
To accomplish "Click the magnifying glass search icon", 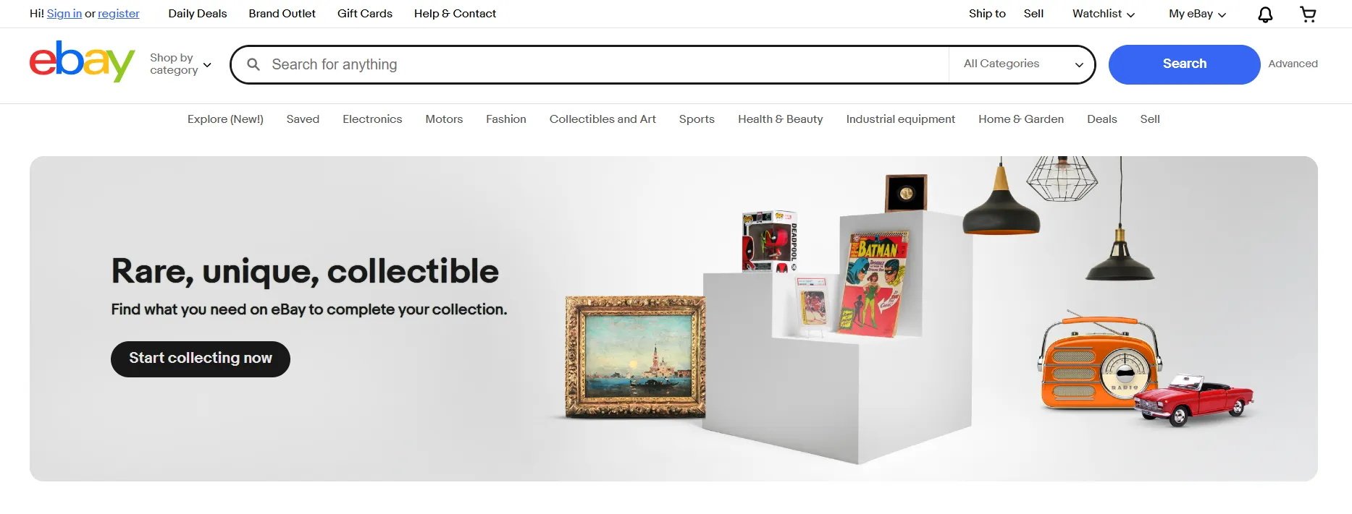I will pos(253,64).
